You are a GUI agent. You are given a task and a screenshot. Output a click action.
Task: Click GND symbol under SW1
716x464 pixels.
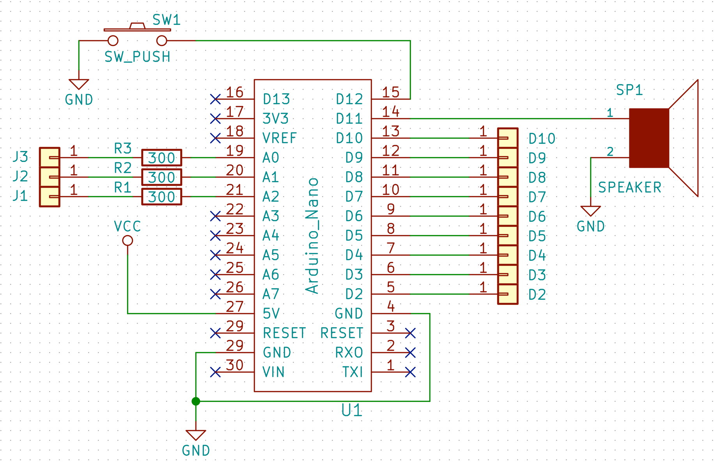[79, 84]
